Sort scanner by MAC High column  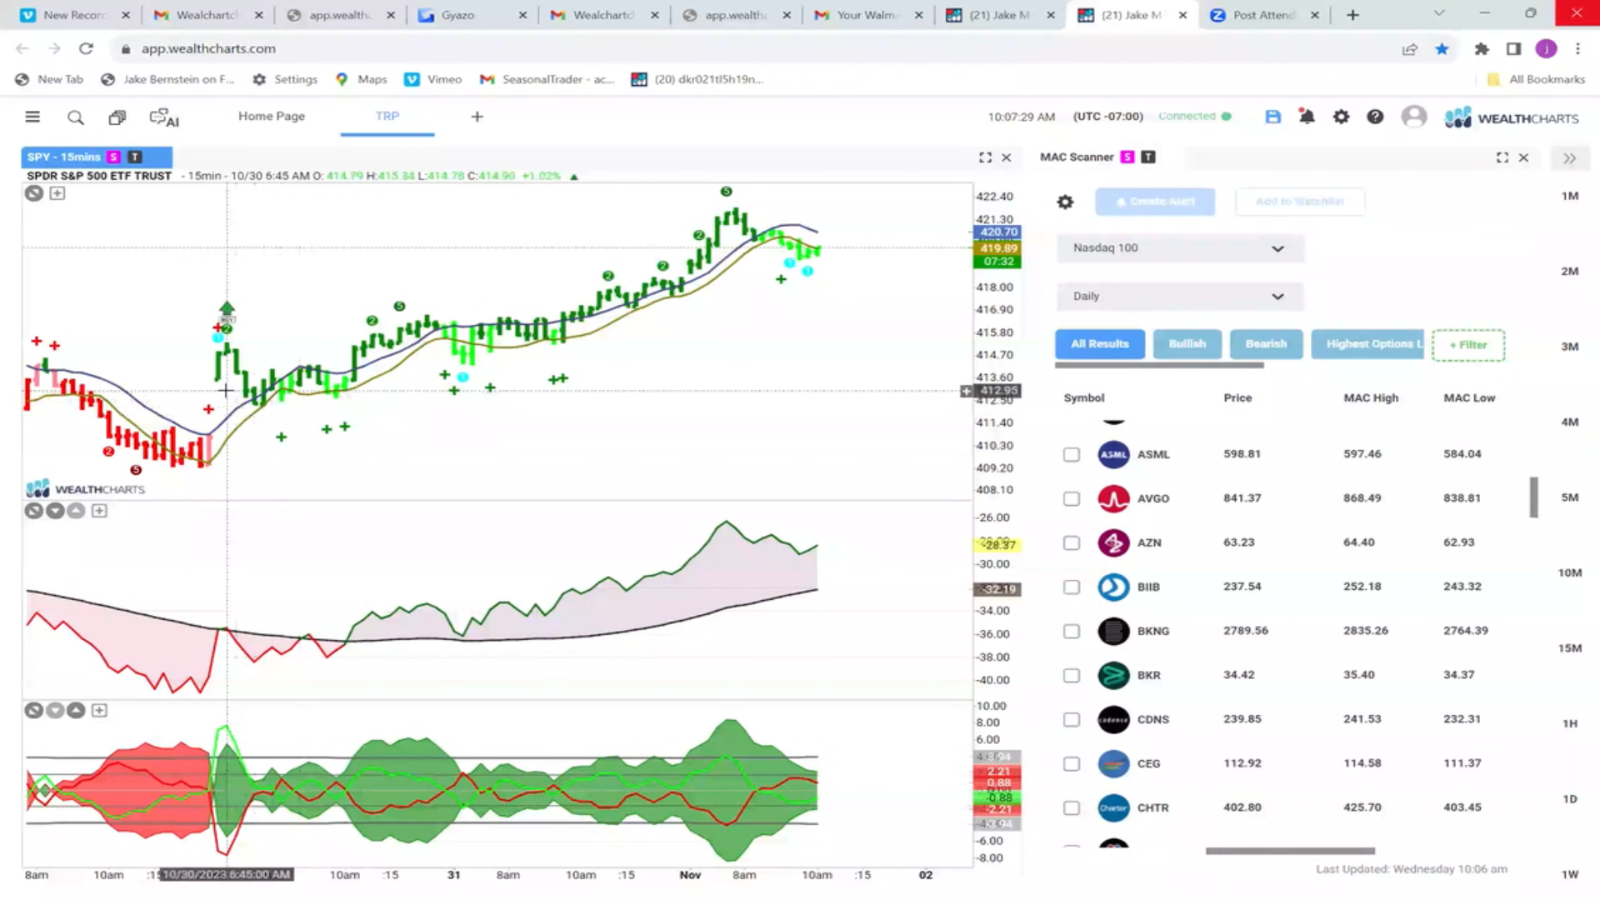coord(1371,398)
